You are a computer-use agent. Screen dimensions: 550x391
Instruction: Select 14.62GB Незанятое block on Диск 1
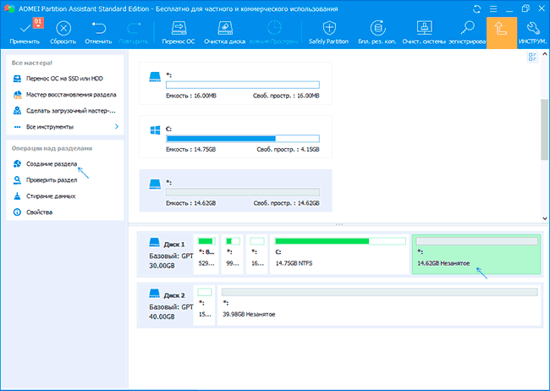[476, 255]
